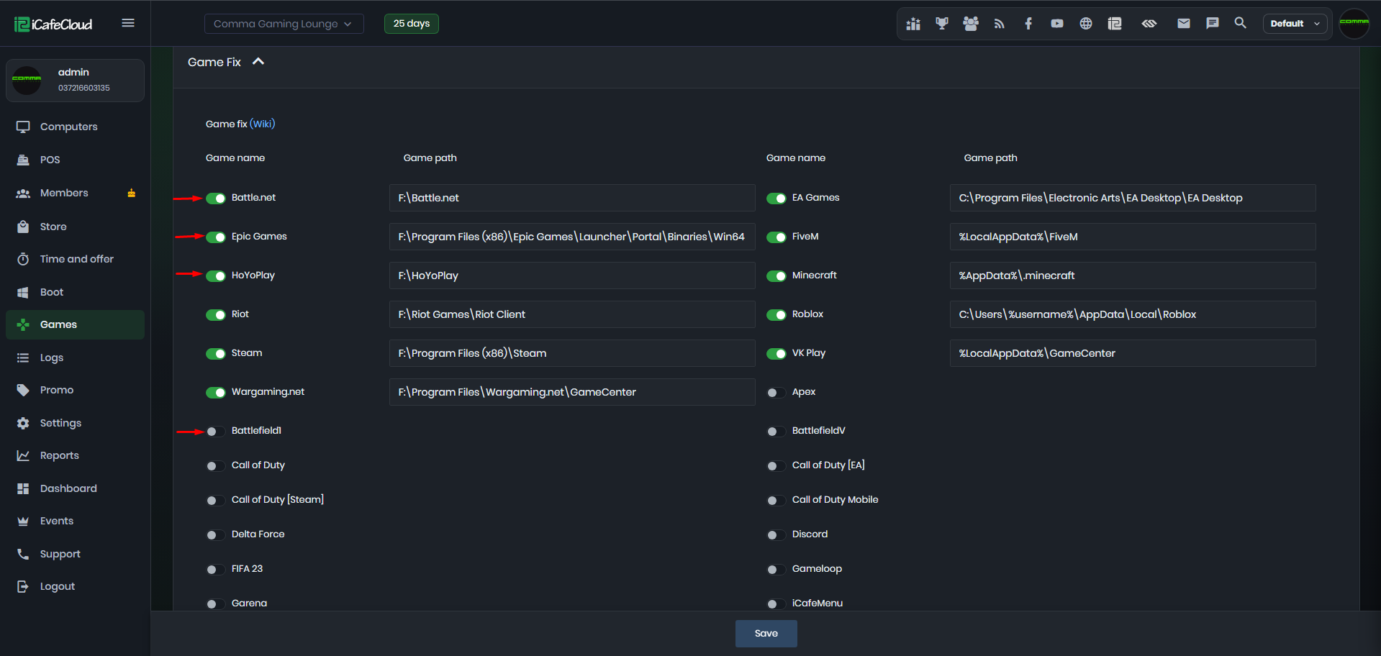Click the crown icon beside Members

coord(132,193)
